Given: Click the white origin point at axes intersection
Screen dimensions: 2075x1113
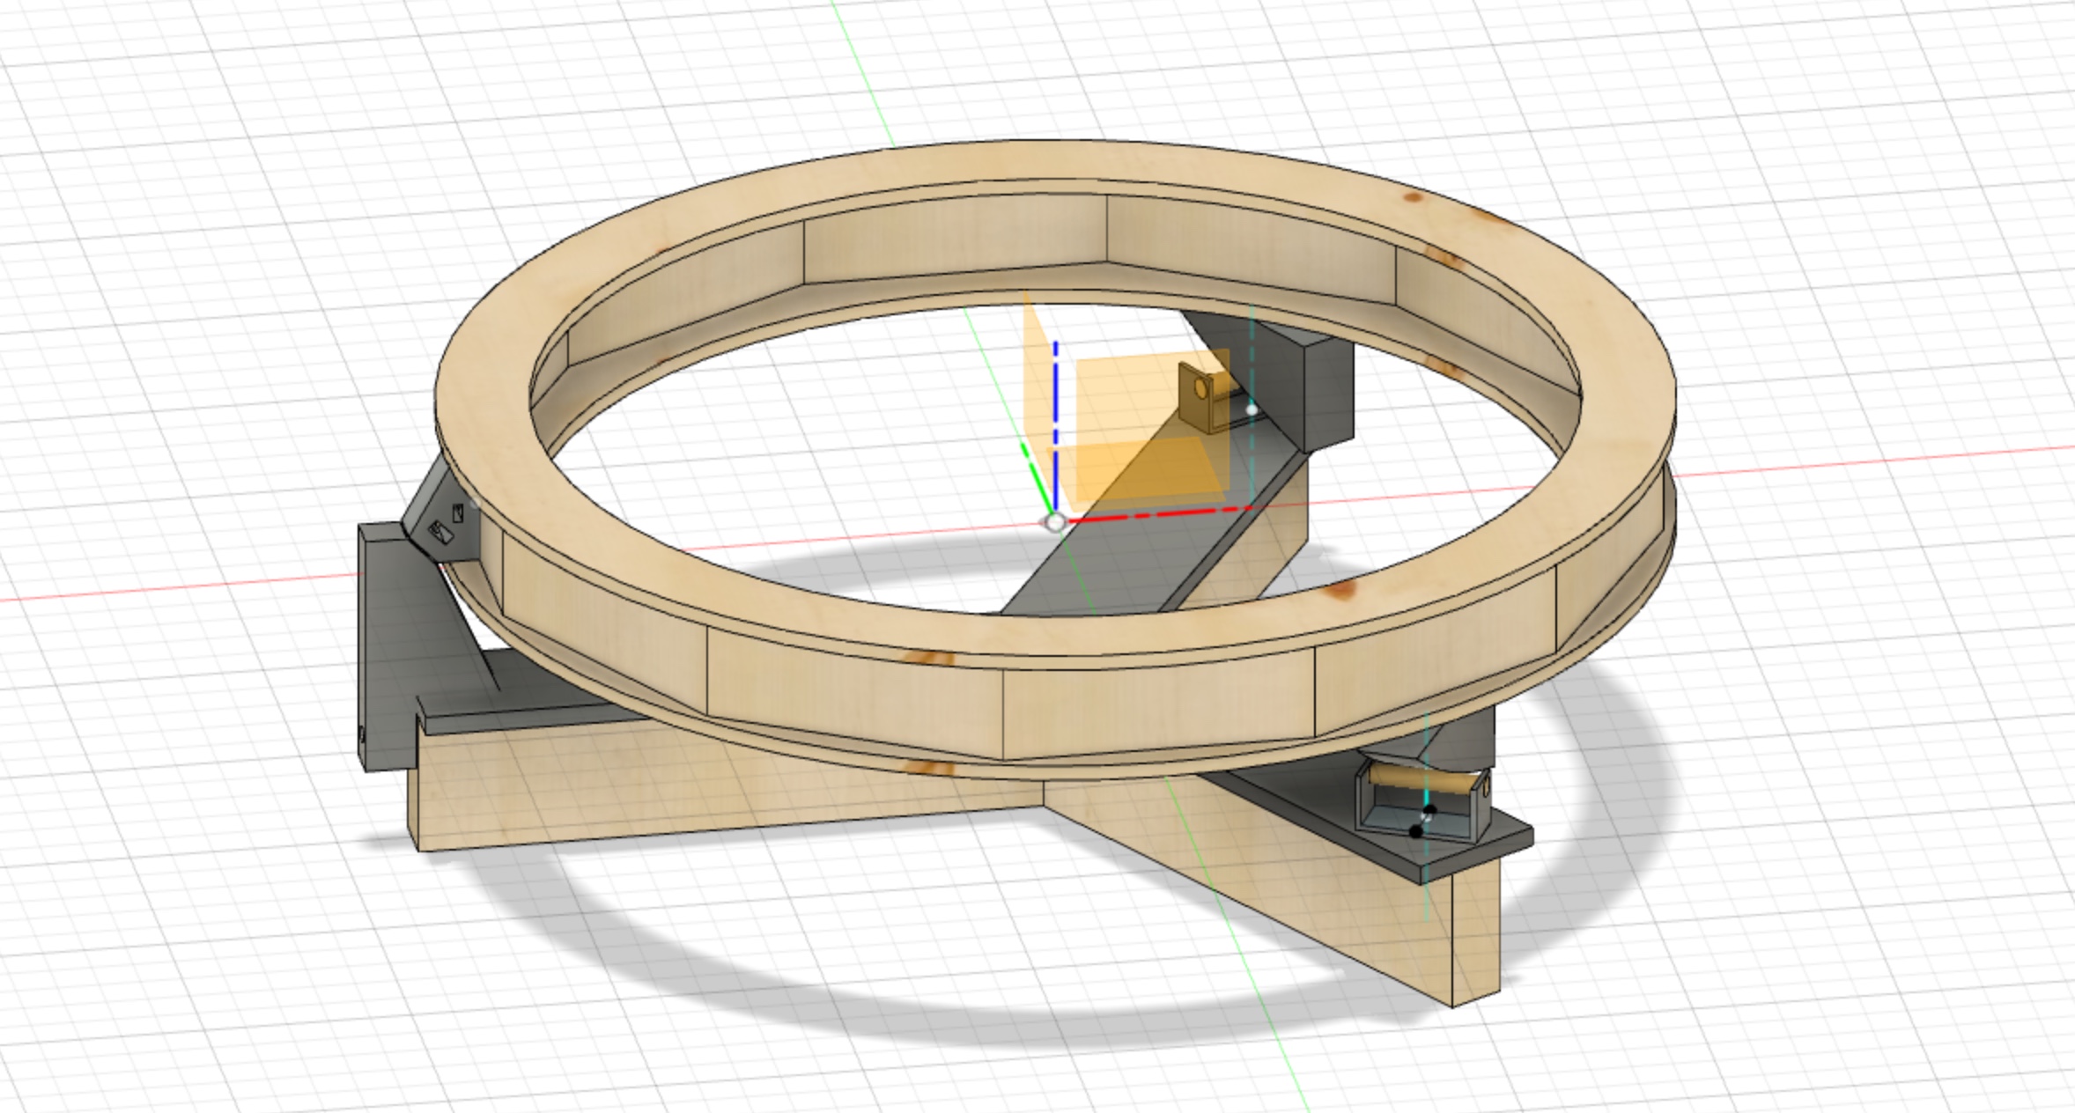Looking at the screenshot, I should [x=1054, y=523].
